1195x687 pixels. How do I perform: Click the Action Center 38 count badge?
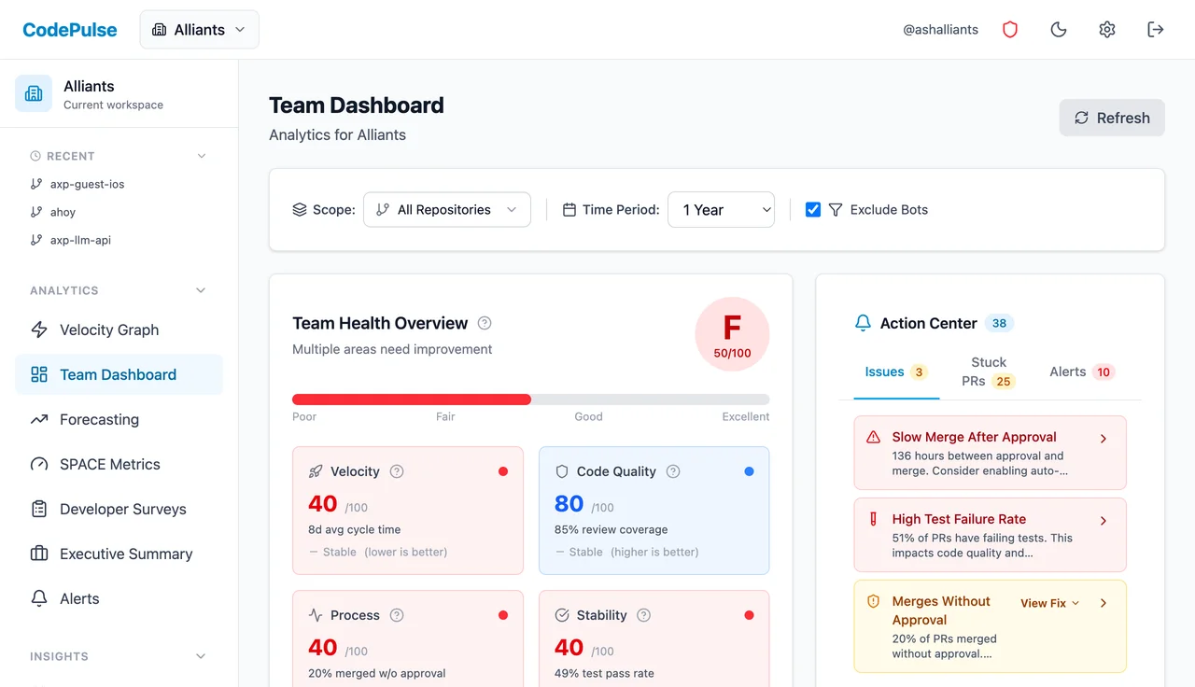(999, 323)
